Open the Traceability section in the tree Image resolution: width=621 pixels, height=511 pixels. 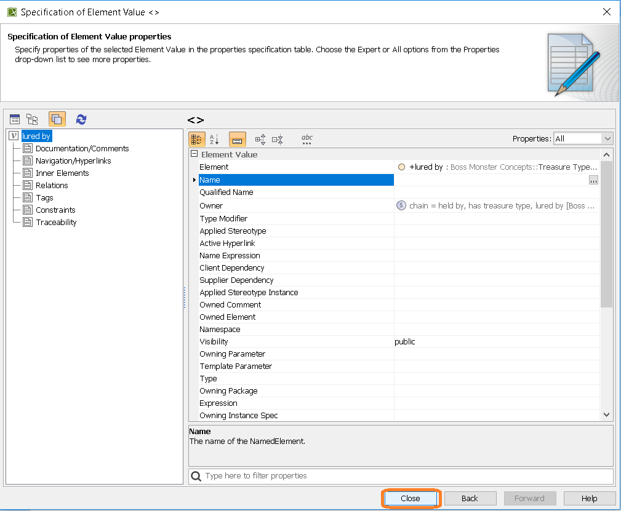(56, 222)
